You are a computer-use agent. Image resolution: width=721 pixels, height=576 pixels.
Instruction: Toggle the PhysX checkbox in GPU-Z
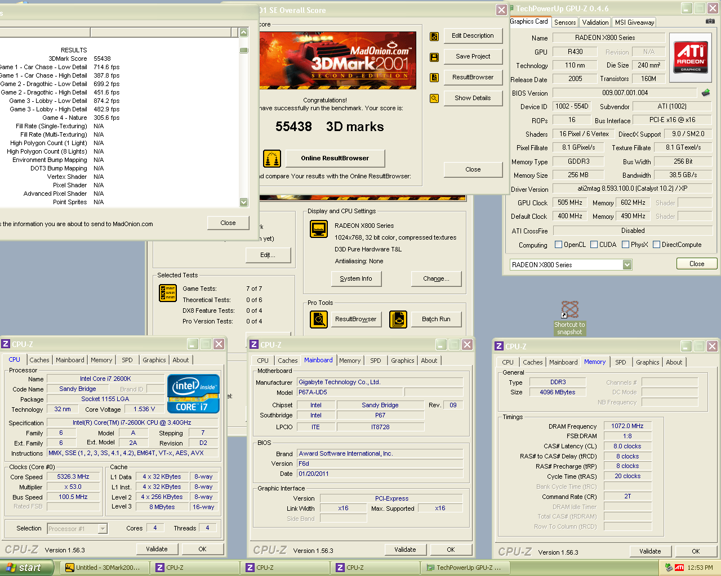pos(625,245)
